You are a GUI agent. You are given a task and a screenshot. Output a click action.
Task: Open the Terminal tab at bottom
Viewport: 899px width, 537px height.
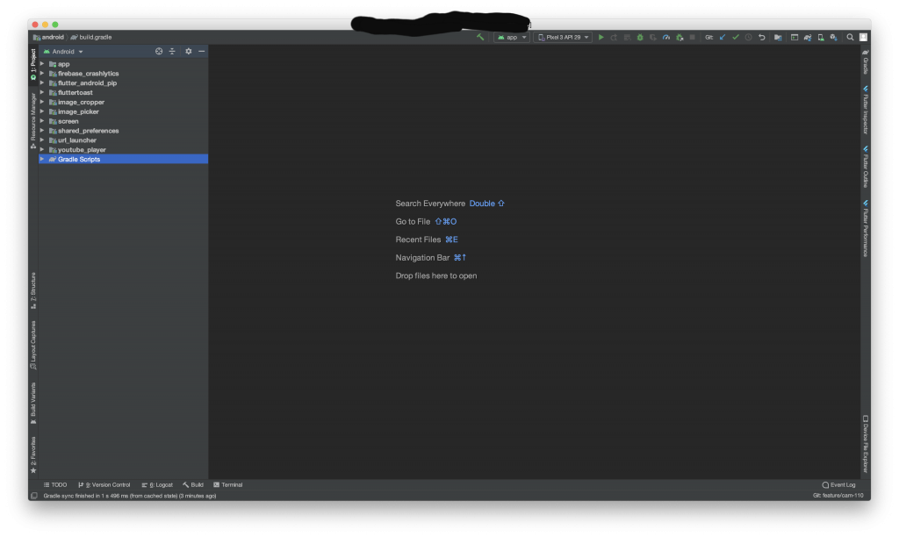pos(227,484)
